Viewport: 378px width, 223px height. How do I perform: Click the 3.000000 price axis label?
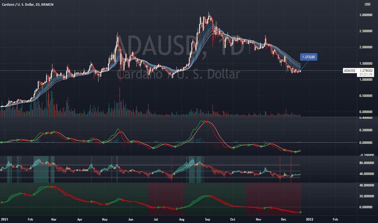(x=366, y=15)
